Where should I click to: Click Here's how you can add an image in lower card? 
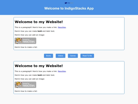click(30, 79)
